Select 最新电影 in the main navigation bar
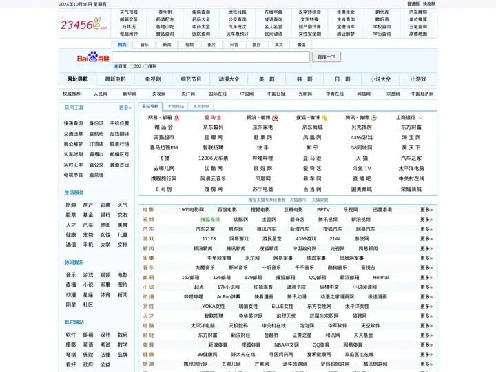The width and height of the screenshot is (496, 372). 116,79
